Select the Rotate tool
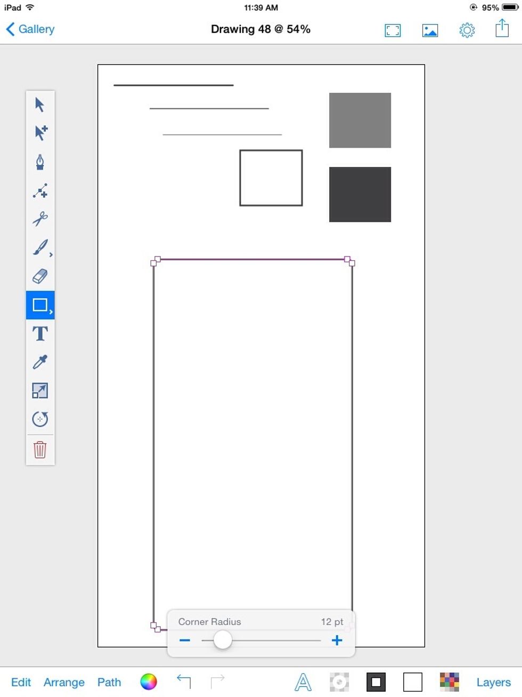 coord(40,419)
